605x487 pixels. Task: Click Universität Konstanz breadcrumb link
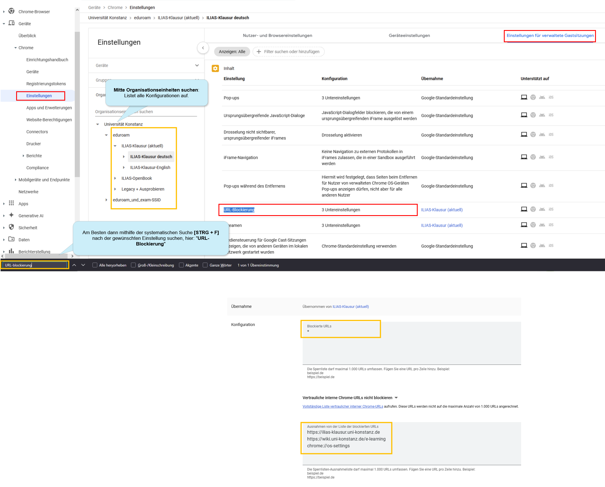(x=107, y=18)
